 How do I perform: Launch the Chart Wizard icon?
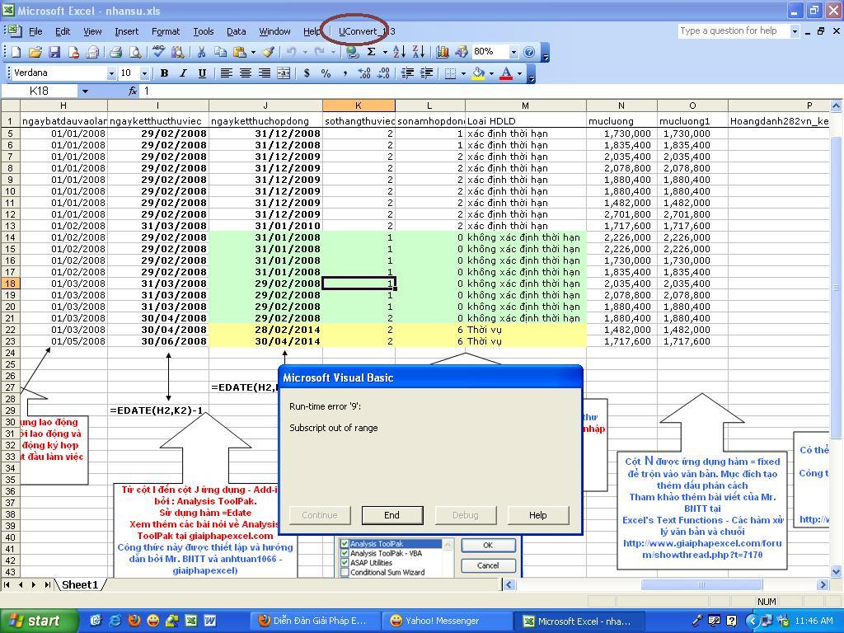(x=443, y=52)
